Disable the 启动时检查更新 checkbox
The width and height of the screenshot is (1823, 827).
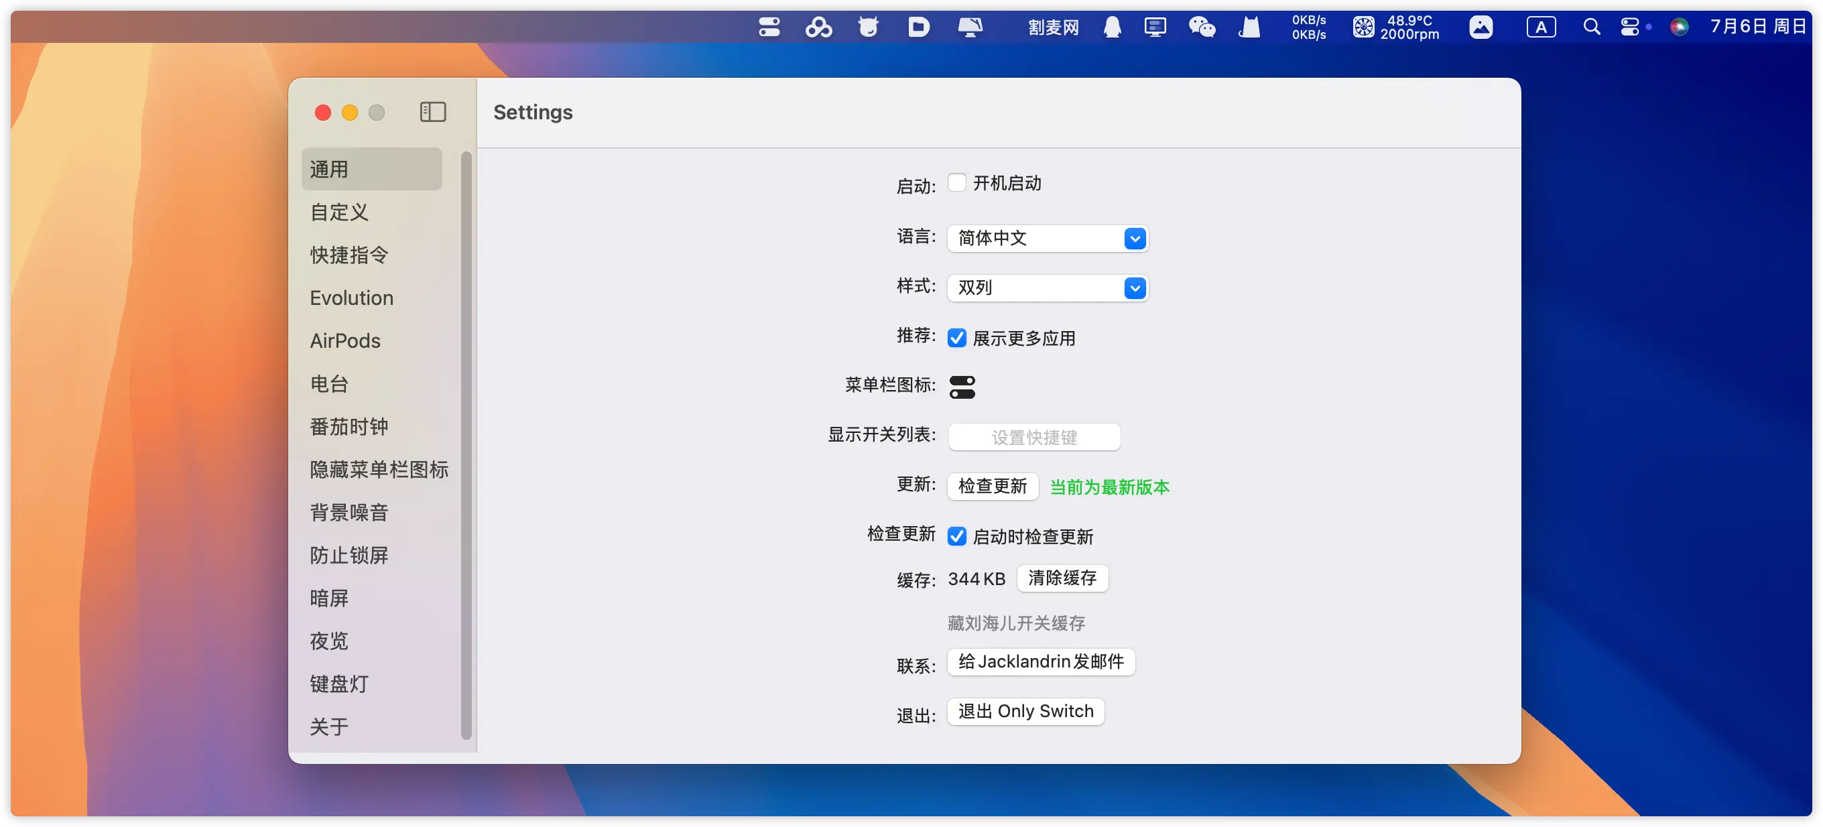point(957,536)
